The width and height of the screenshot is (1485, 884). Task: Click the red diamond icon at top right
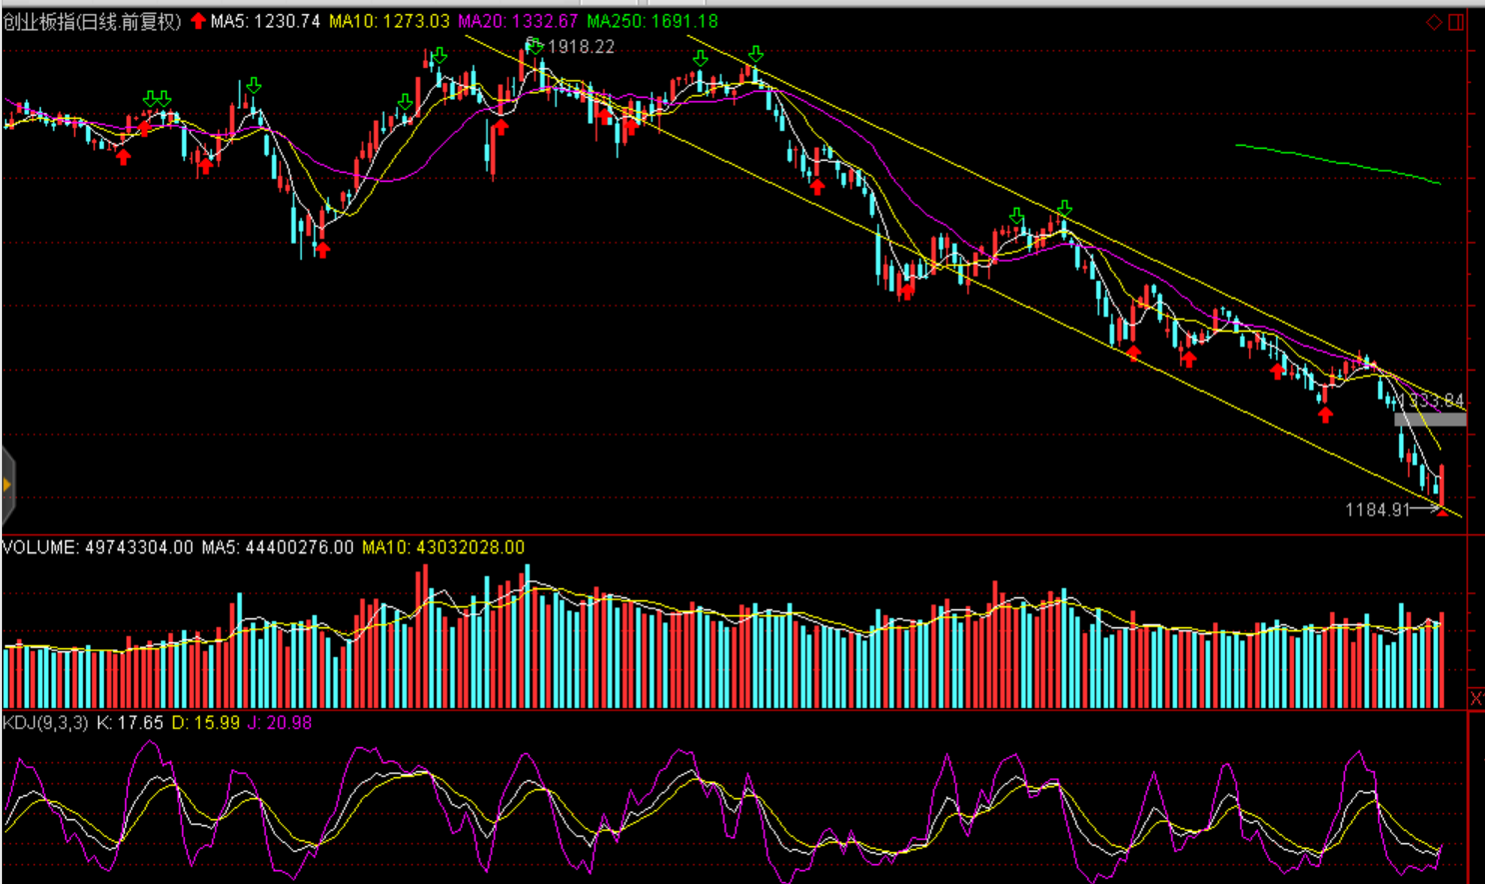1434,22
